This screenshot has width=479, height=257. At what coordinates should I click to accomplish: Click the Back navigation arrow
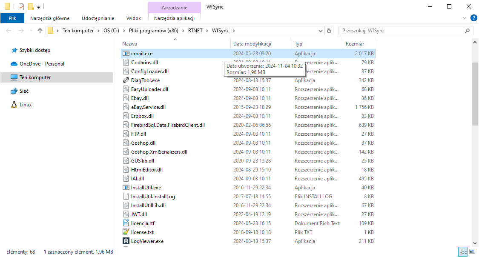pos(9,31)
